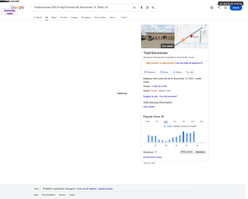This screenshot has height=199, width=248.
Task: Open the Images tab
Action: pyautogui.click(x=74, y=17)
